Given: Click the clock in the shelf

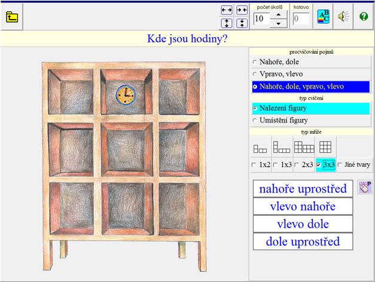Looking at the screenshot, I should (x=126, y=95).
